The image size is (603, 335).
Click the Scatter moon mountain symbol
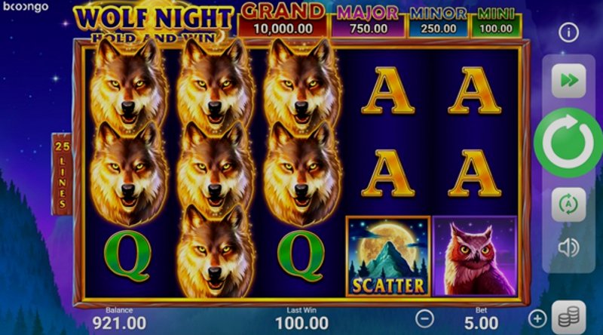coord(388,256)
